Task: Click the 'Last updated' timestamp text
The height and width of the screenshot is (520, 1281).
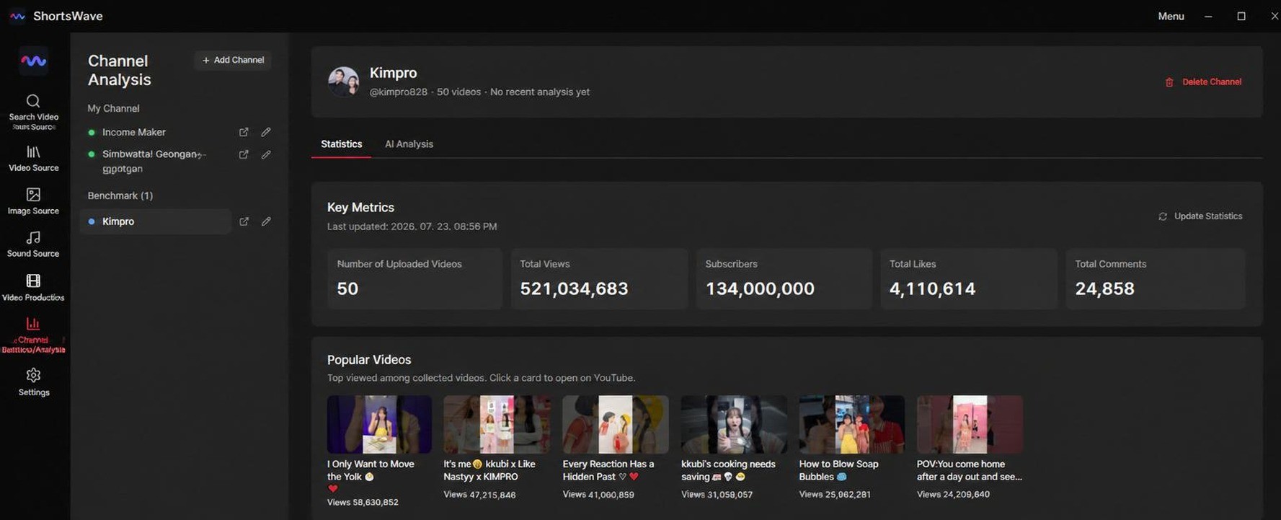Action: coord(412,226)
